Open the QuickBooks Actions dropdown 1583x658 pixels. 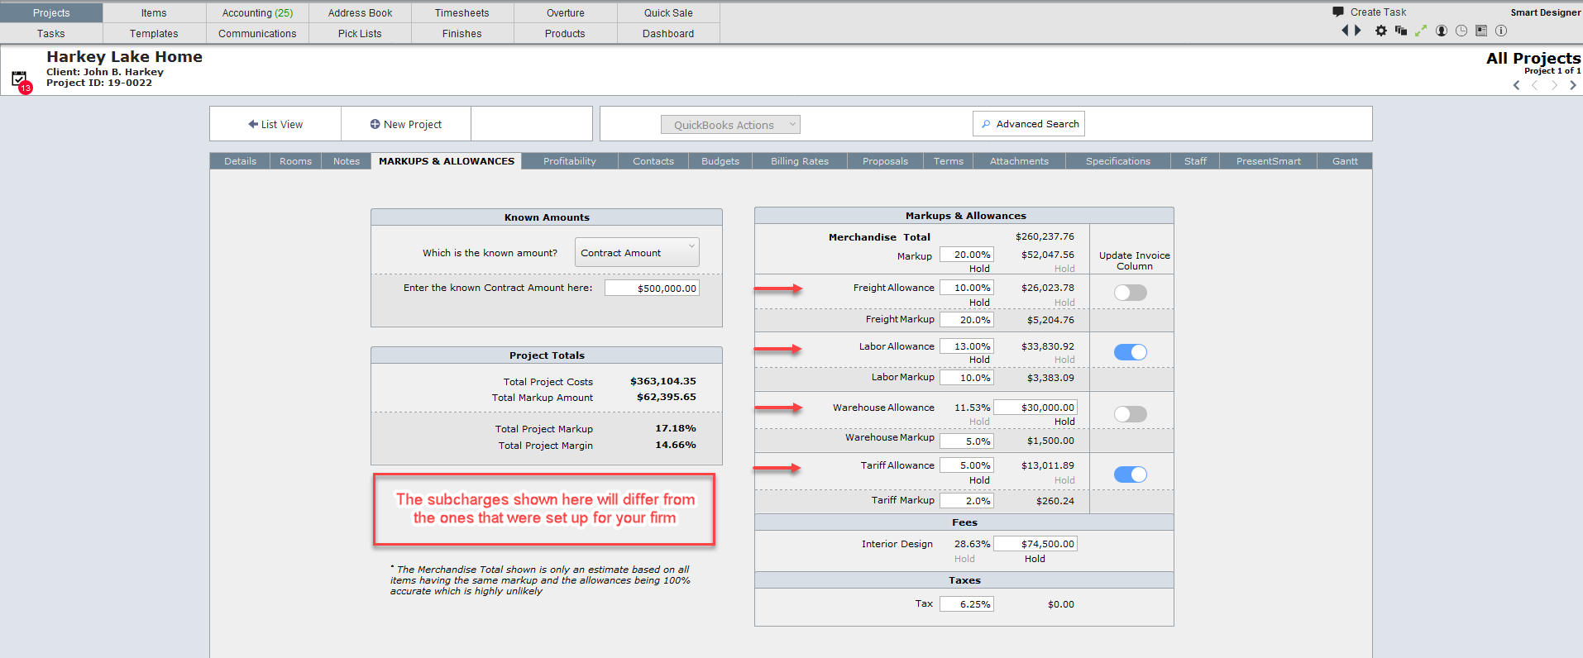pyautogui.click(x=730, y=125)
